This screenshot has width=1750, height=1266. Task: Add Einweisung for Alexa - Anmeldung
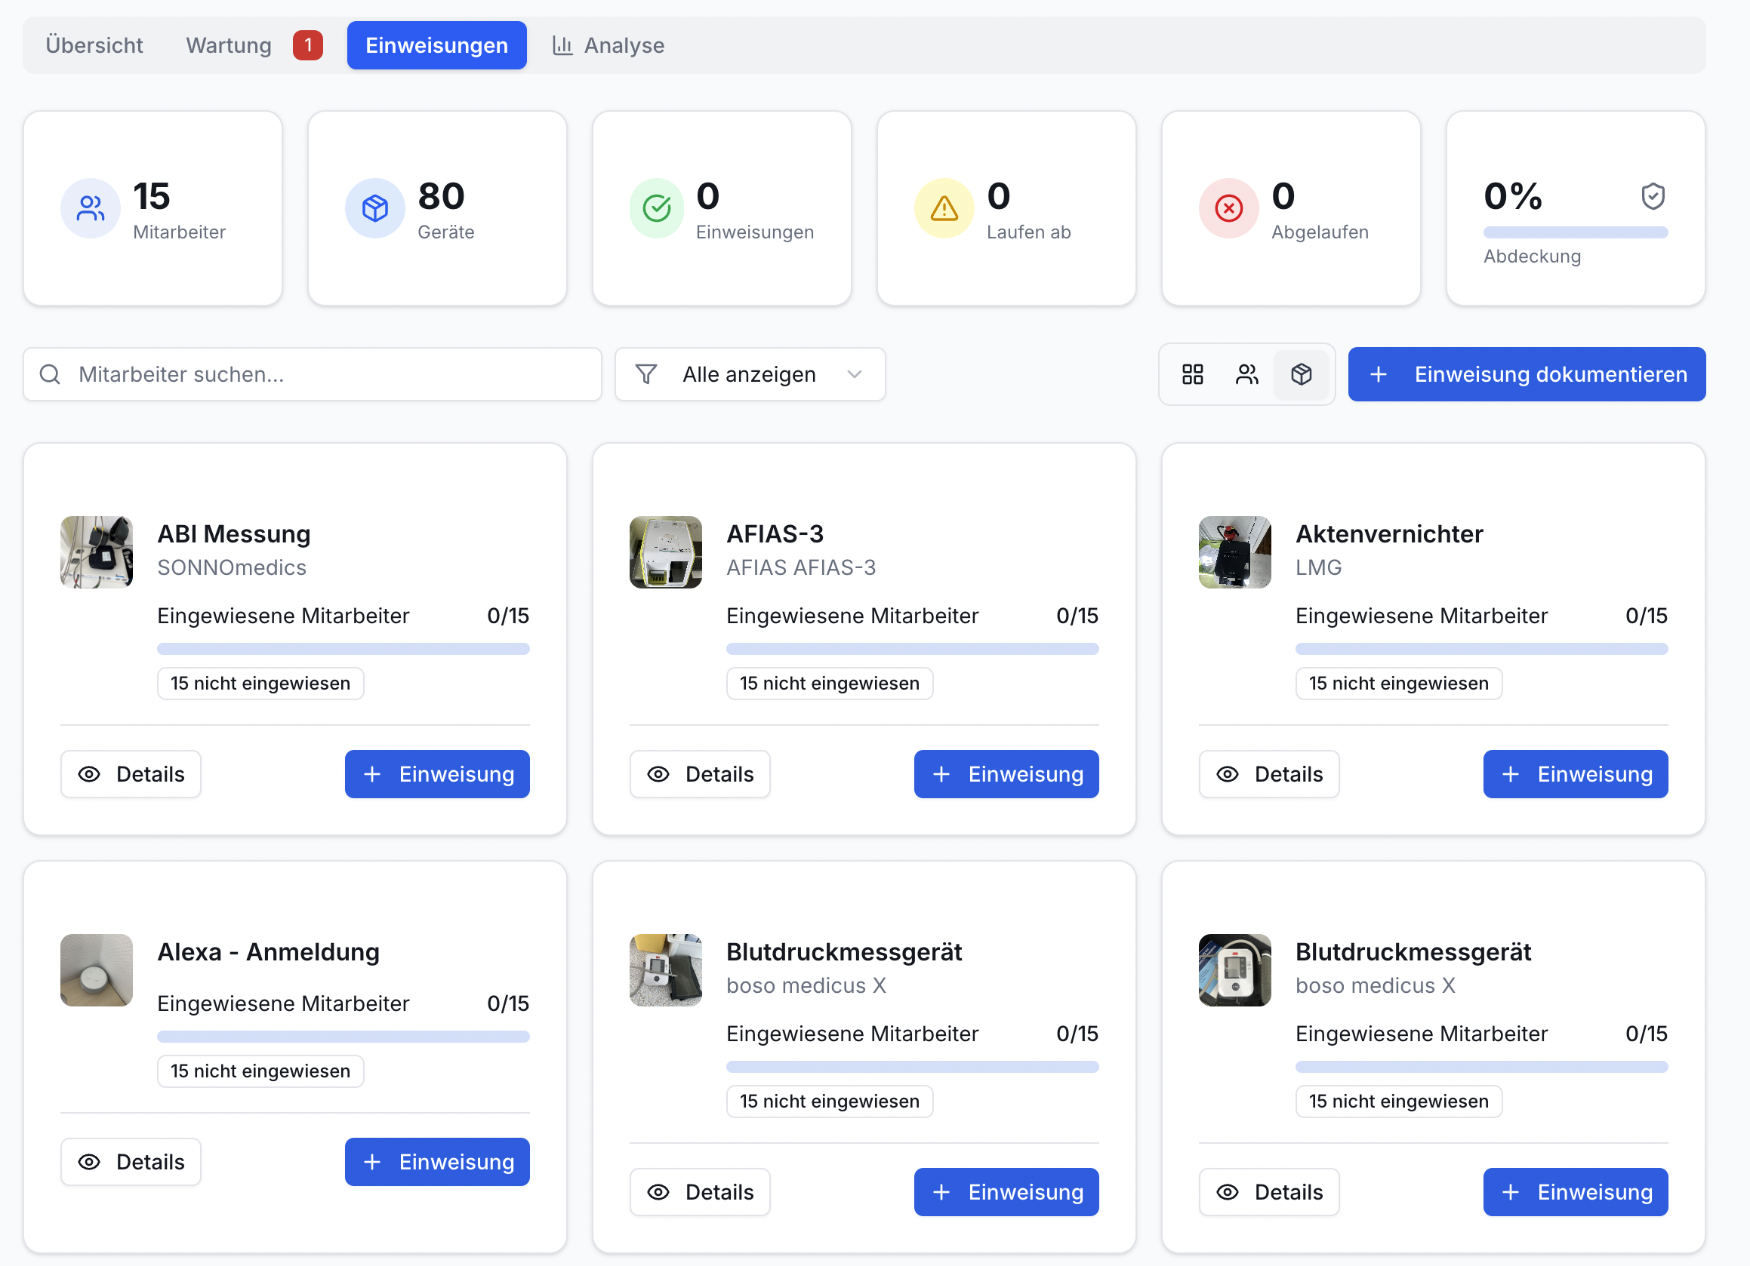(x=438, y=1162)
